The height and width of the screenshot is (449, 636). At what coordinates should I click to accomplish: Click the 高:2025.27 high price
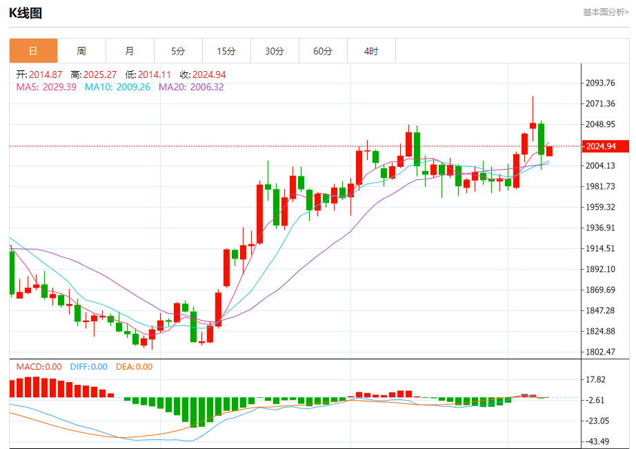pyautogui.click(x=94, y=74)
